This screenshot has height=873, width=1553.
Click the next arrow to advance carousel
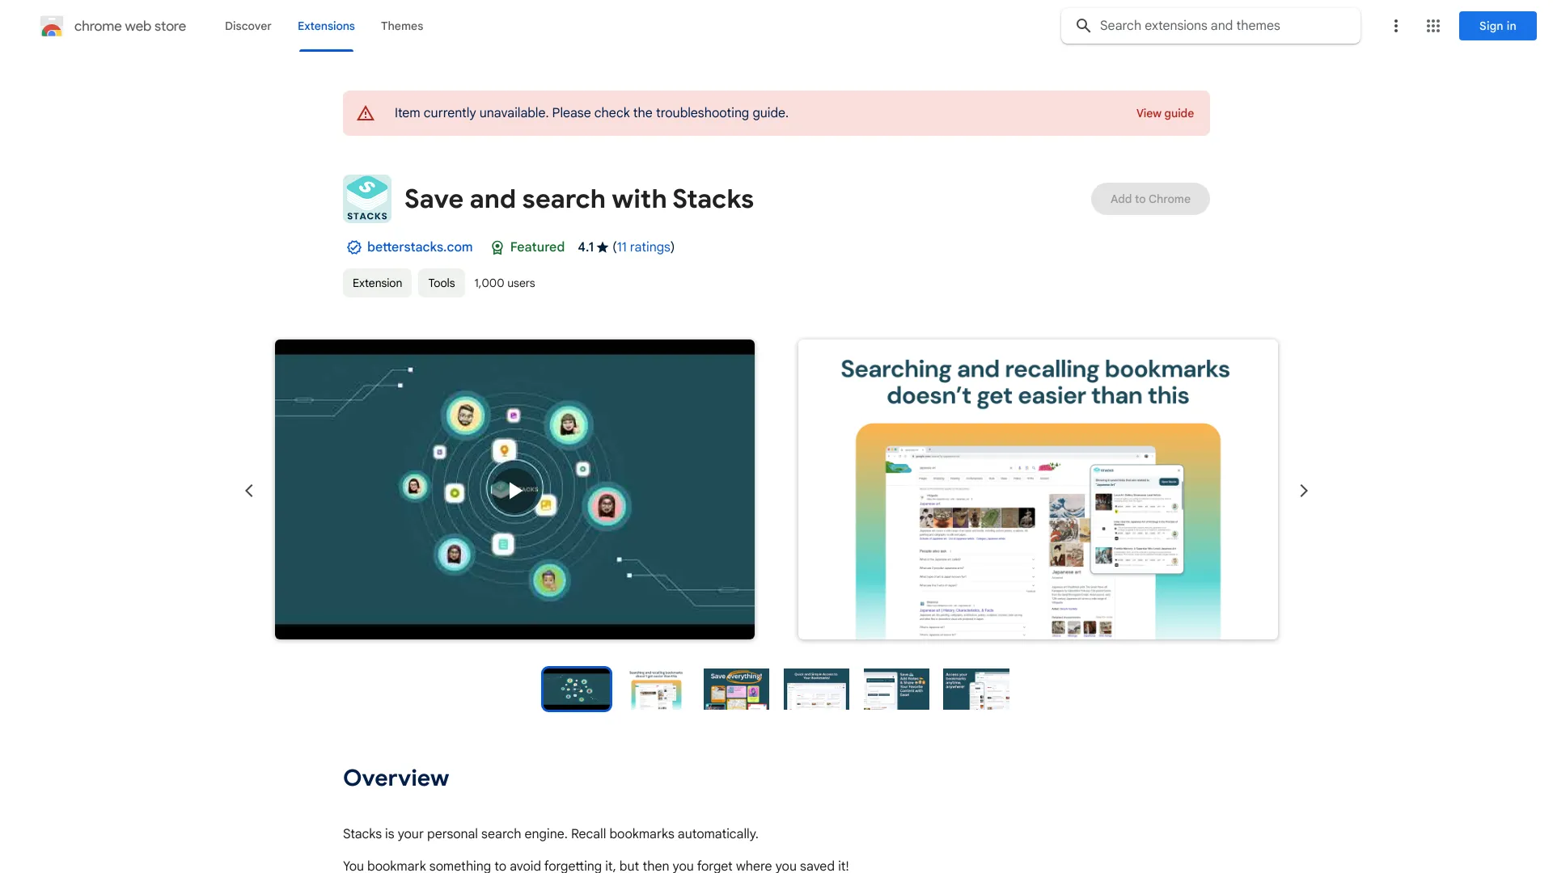click(x=1303, y=491)
